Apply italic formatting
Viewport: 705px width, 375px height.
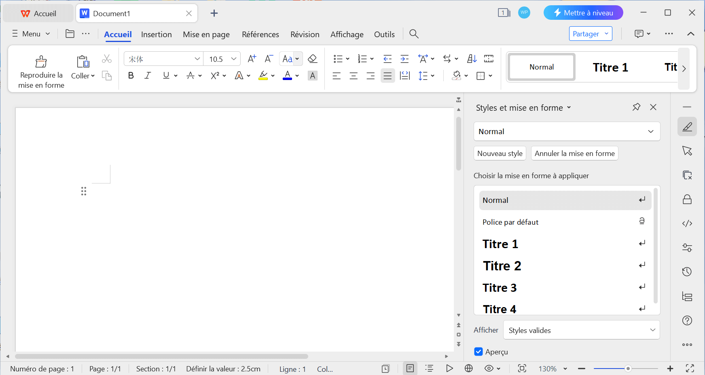[148, 76]
